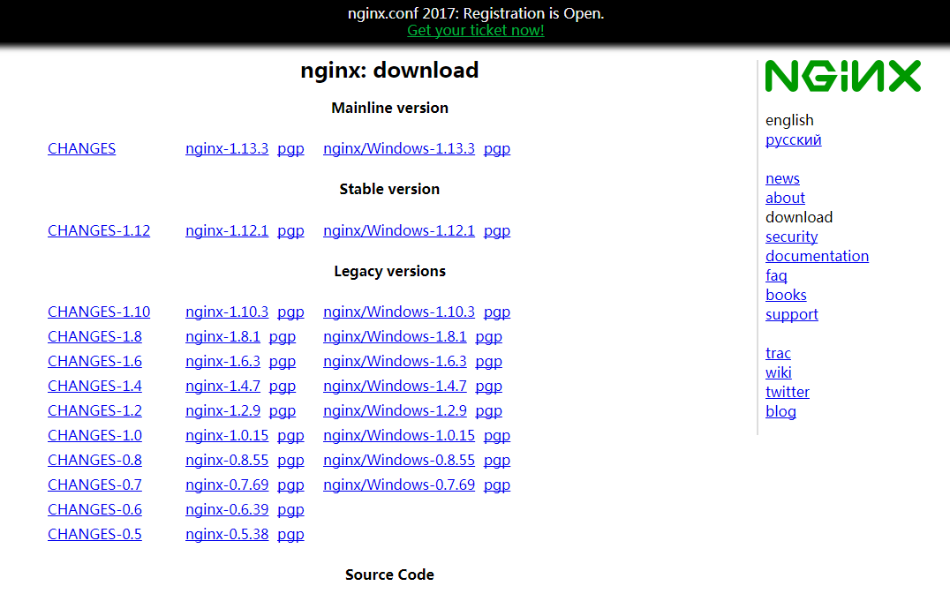Open CHANGES-0.8 link
Screen dimensions: 950x601
click(94, 461)
